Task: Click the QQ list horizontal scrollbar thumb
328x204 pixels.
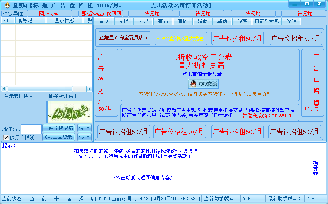Action: point(40,89)
